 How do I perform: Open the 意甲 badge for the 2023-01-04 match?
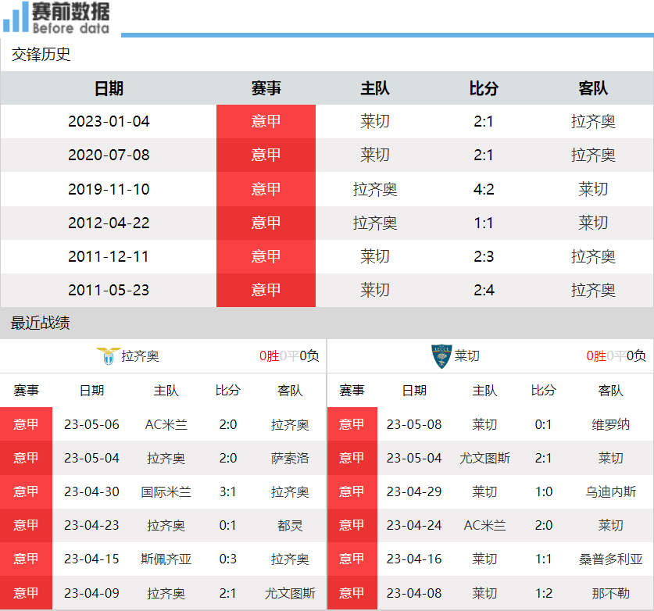(x=266, y=121)
